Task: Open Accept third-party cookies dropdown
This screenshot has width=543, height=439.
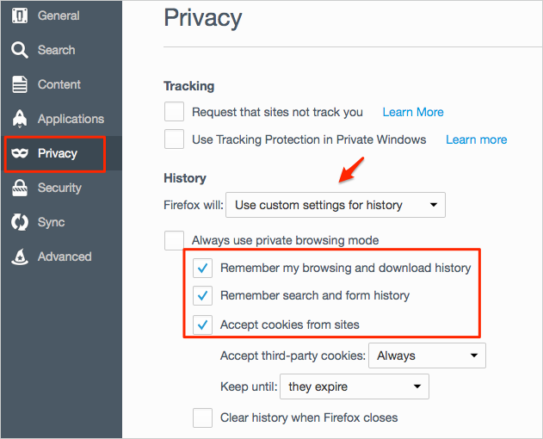Action: (x=427, y=356)
